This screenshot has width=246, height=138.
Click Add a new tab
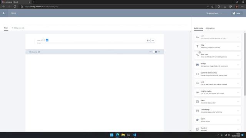18,28
